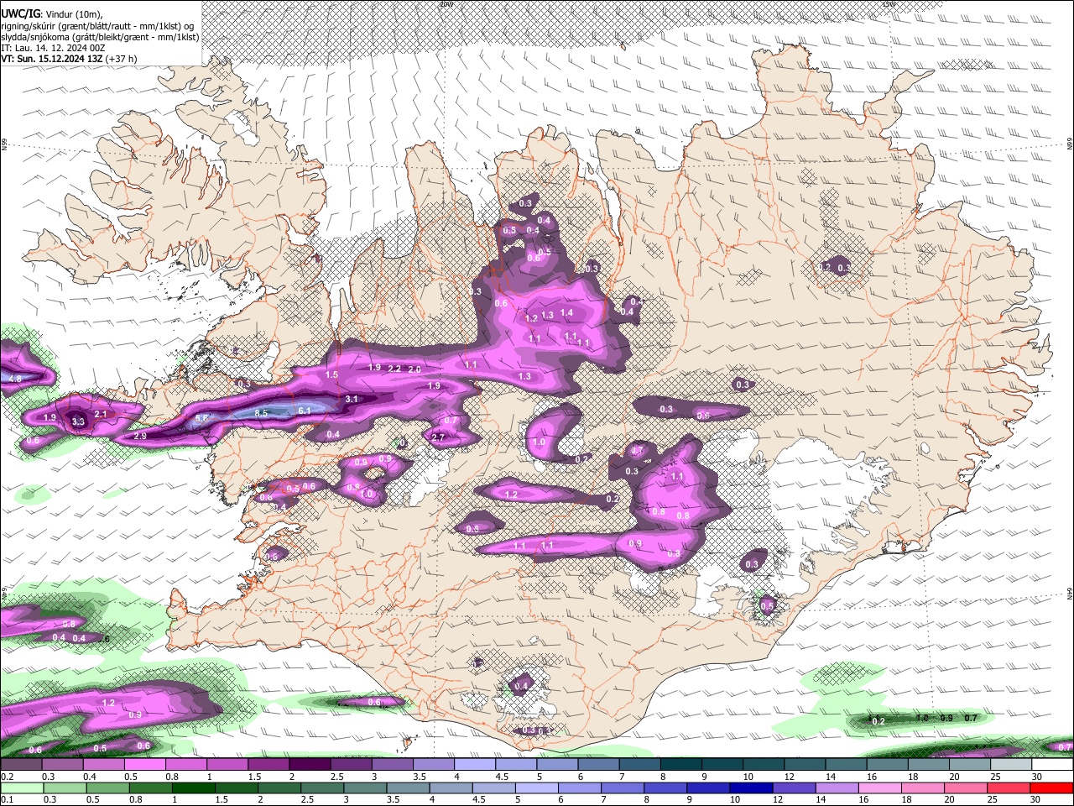Click the 2.1 precipitation value on the map
The width and height of the screenshot is (1074, 806).
pyautogui.click(x=100, y=415)
